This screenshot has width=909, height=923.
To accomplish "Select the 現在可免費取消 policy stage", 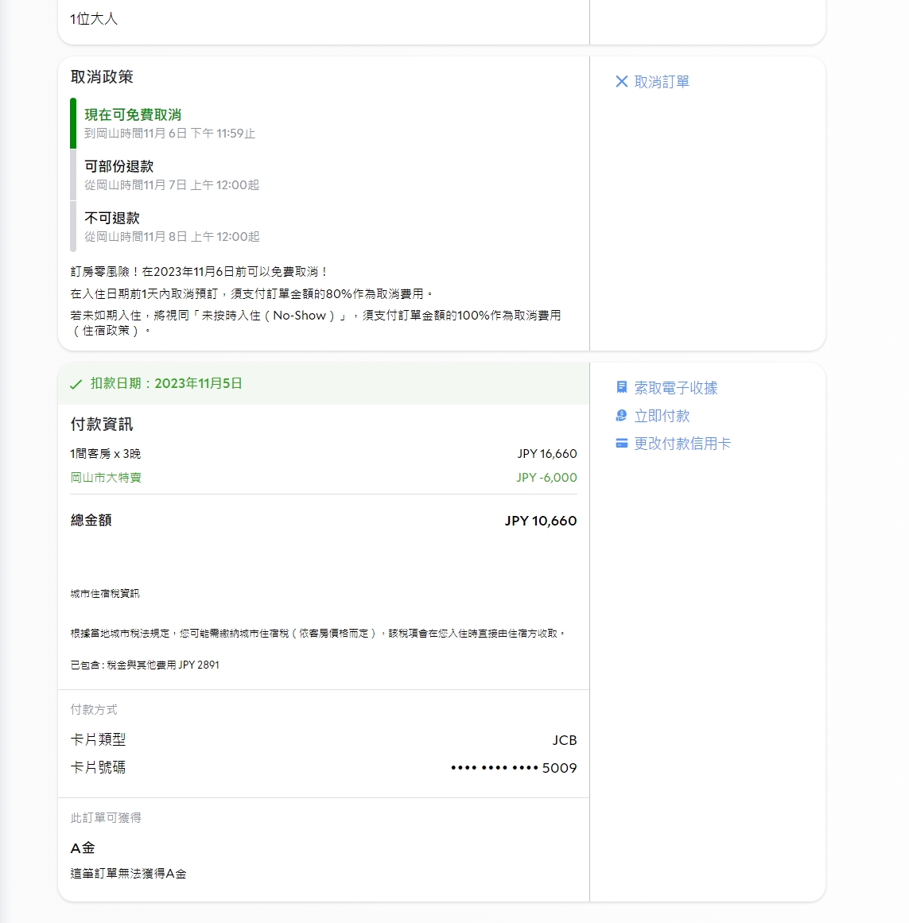I will pos(133,115).
